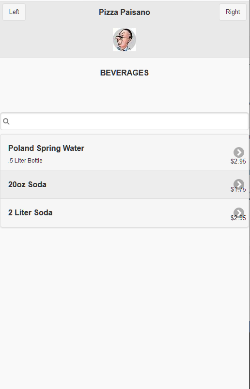250x389 pixels.
Task: Open the 20oz Soda chevron arrow
Action: click(239, 184)
